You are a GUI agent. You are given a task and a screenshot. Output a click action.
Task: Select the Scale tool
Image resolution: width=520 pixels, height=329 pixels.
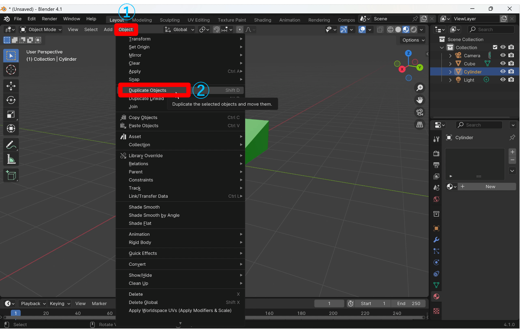(x=11, y=115)
